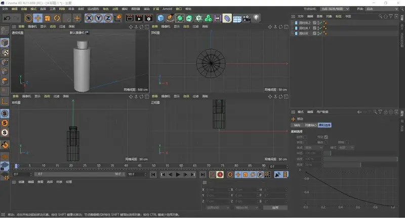
Task: Open the Arnold menu
Action: click(x=168, y=9)
